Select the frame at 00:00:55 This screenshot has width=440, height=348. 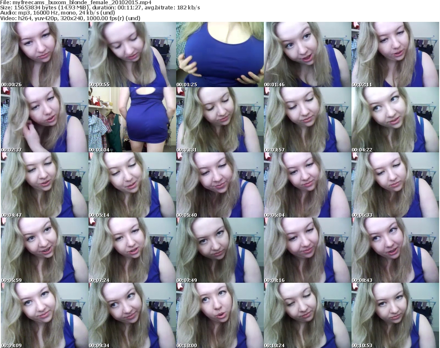click(x=132, y=54)
